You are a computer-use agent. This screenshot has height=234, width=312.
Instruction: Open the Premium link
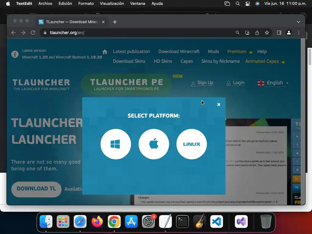(x=240, y=51)
